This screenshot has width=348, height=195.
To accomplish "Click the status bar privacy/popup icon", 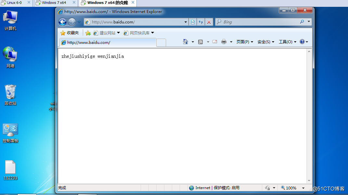I will pyautogui.click(x=267, y=188).
